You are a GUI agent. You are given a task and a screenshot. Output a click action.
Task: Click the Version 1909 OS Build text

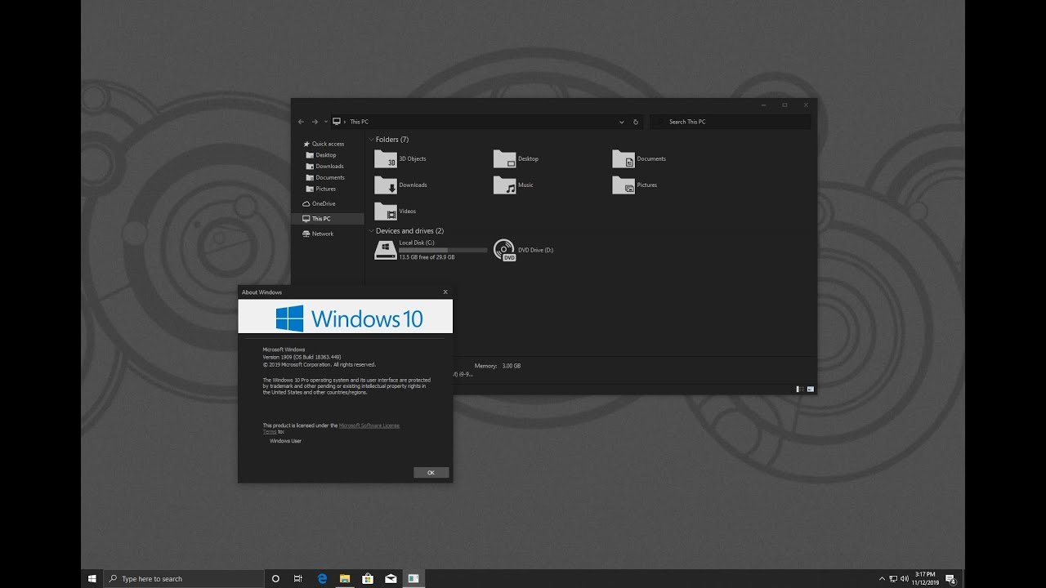[x=302, y=357]
